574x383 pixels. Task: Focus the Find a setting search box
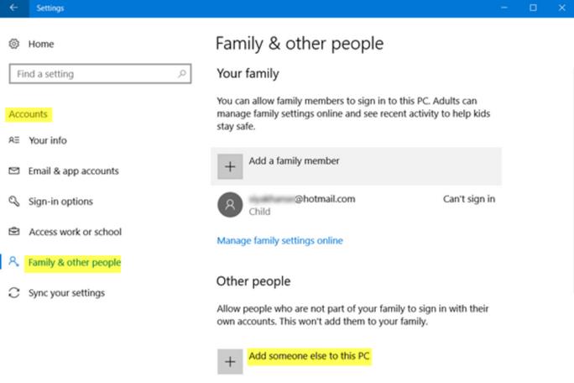point(92,74)
